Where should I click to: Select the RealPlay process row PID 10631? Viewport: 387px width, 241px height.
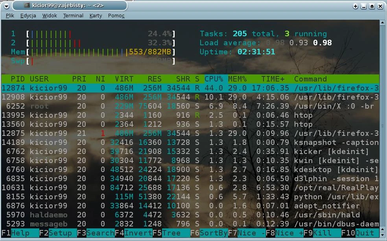[190, 187]
